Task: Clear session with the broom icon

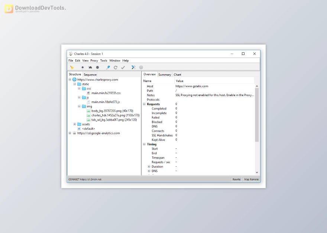Action: [72, 68]
